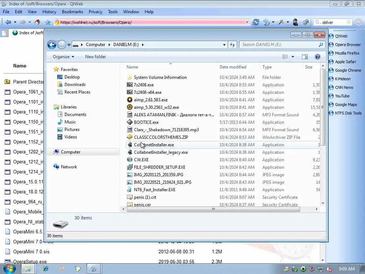Click the Type column header
The width and height of the screenshot is (365, 274).
[x=267, y=67]
